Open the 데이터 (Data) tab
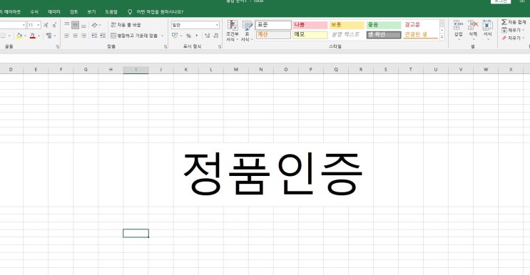The width and height of the screenshot is (530, 275). 53,12
